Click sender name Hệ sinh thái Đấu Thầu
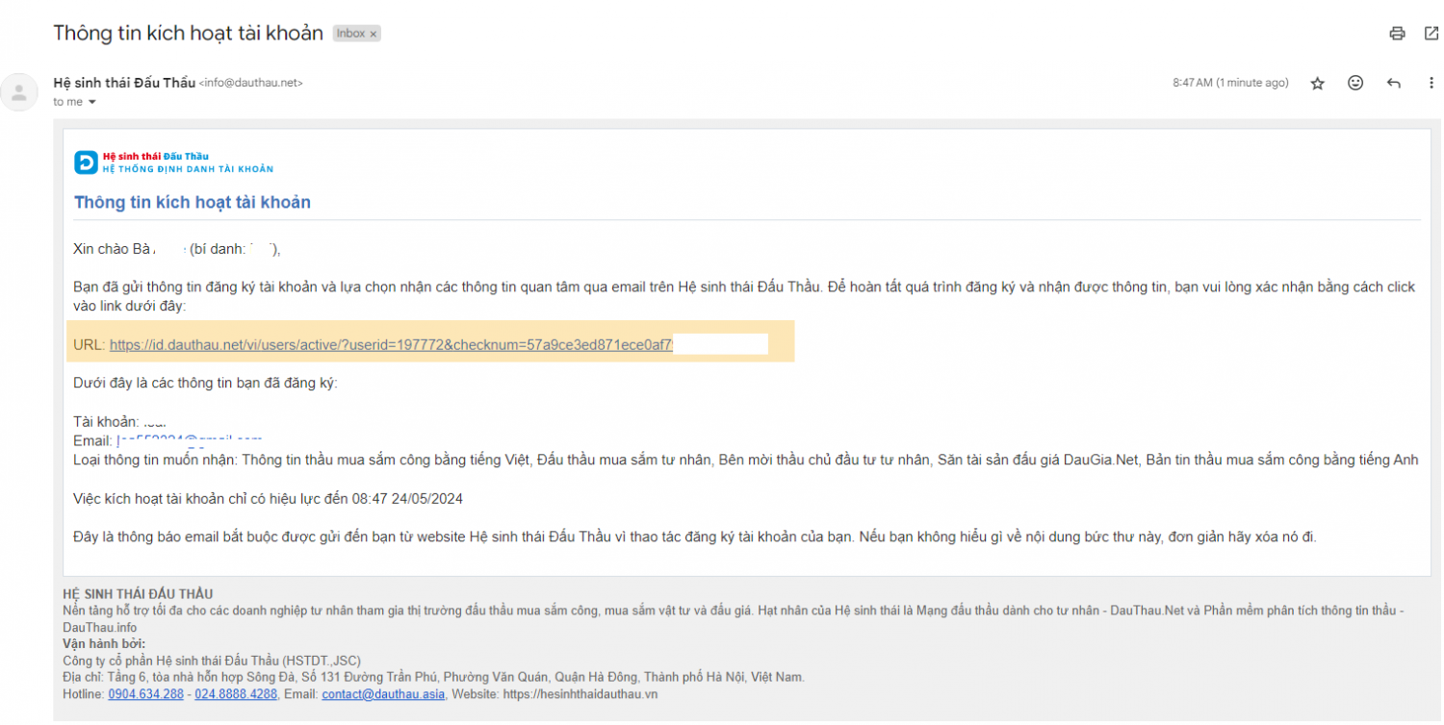Viewport: 1444px width, 725px height. (x=124, y=83)
